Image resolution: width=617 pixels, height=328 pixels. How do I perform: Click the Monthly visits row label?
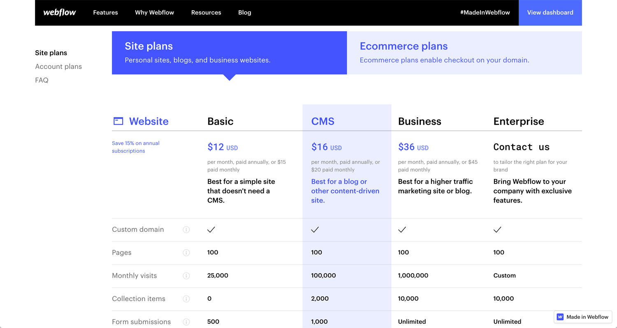135,276
